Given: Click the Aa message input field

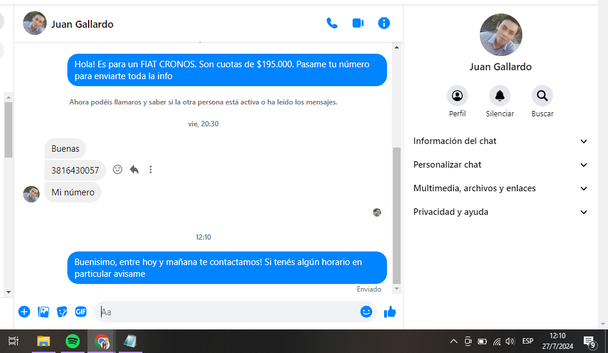Looking at the screenshot, I should point(227,312).
